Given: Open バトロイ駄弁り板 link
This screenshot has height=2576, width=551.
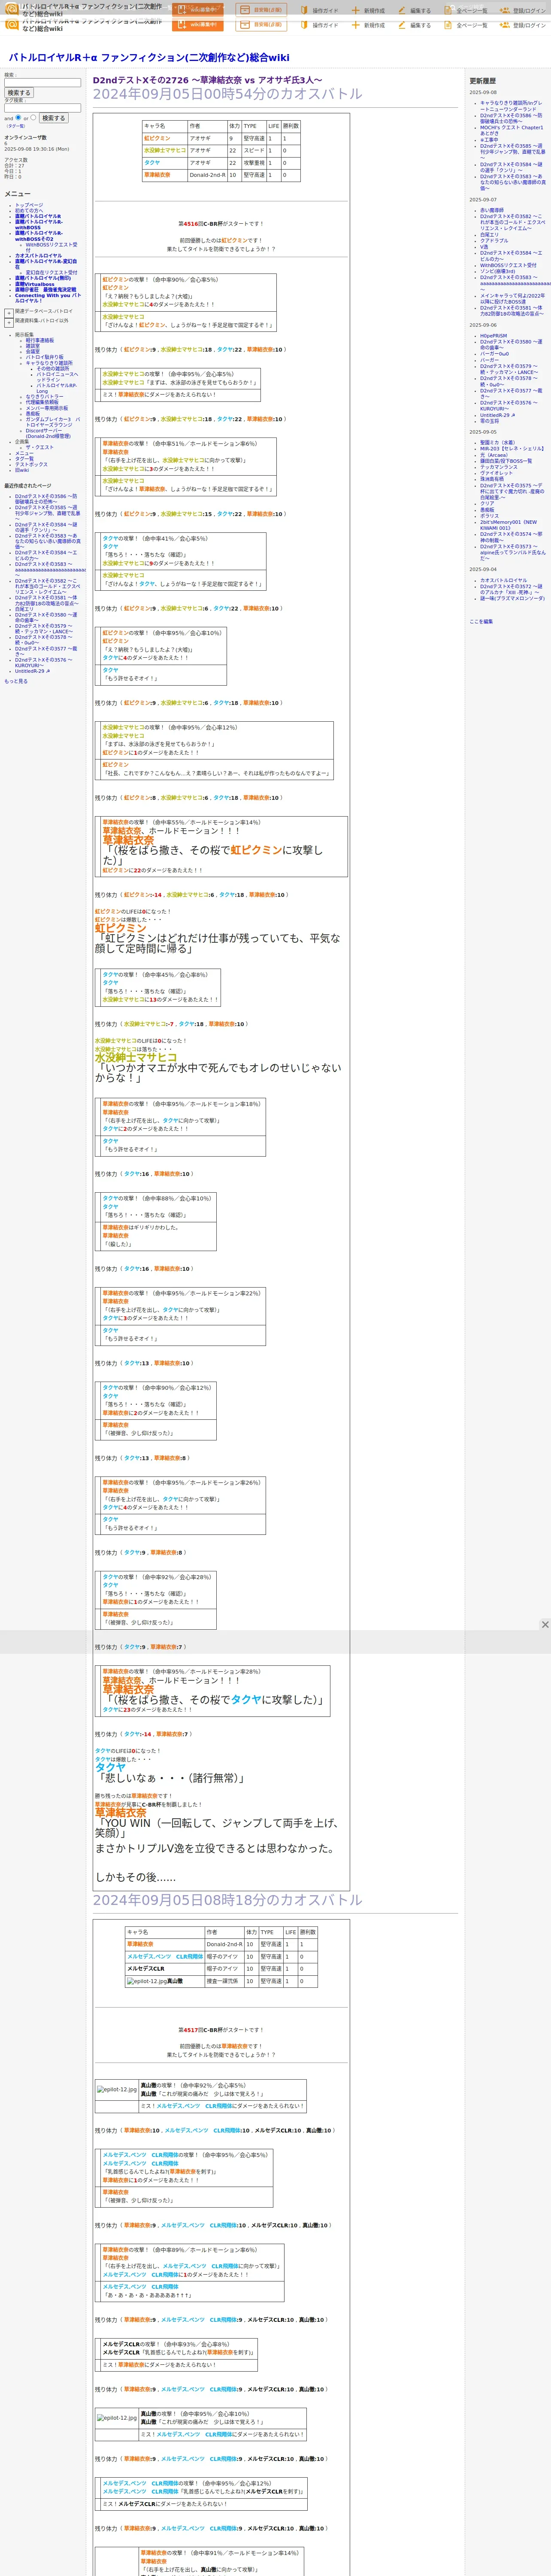Looking at the screenshot, I should click(x=44, y=357).
